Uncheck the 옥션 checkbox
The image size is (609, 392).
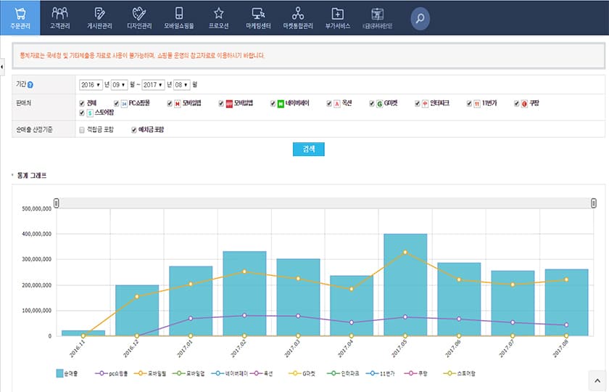click(329, 103)
